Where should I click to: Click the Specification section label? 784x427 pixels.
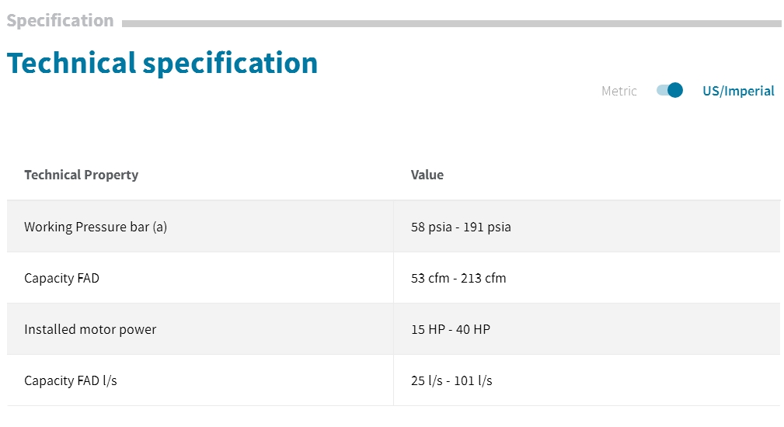coord(60,20)
